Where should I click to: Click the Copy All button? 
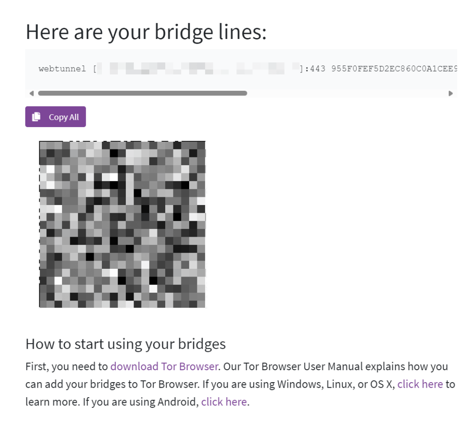click(x=56, y=117)
